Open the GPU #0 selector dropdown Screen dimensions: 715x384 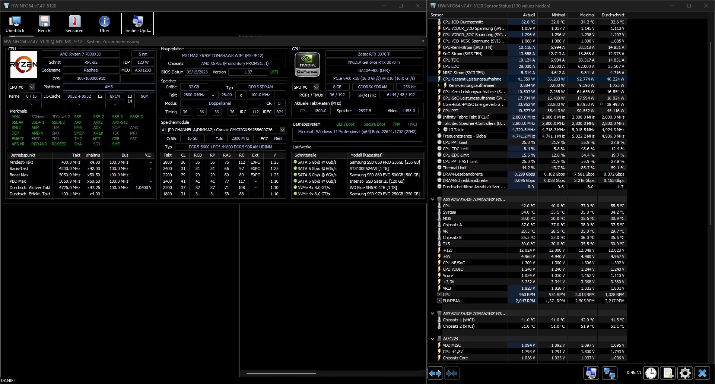click(316, 87)
